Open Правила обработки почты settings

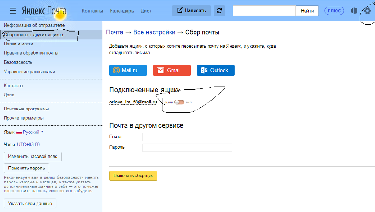tap(31, 53)
